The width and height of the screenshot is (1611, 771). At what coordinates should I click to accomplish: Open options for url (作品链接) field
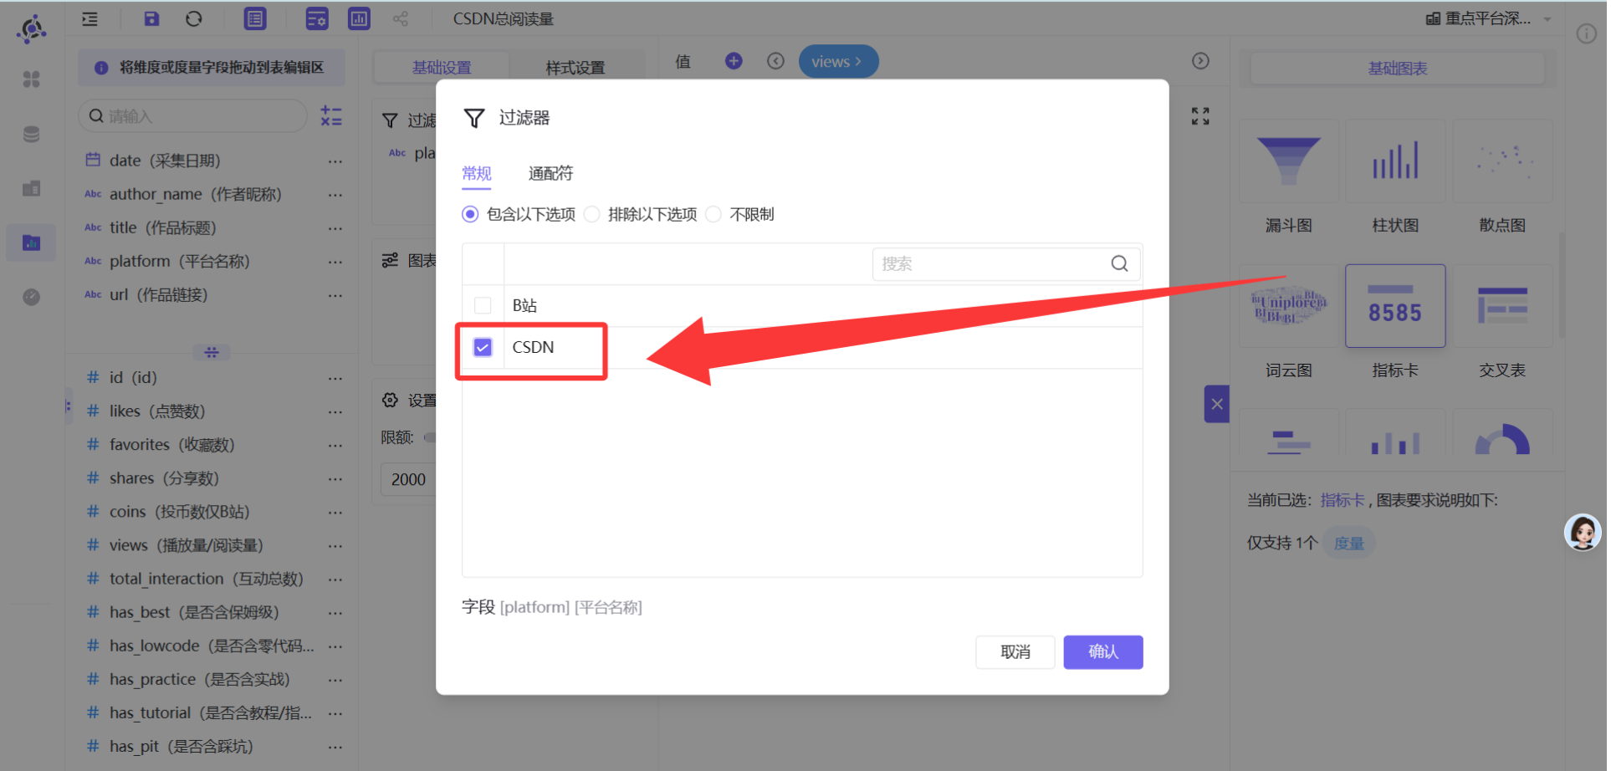click(335, 295)
